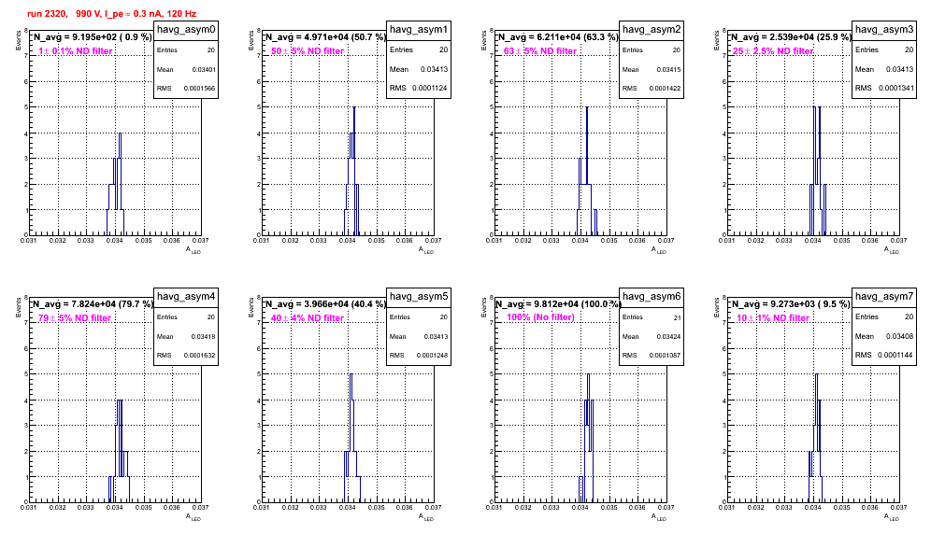Click the Mean value 0.03413 in havg_asym5

point(435,336)
